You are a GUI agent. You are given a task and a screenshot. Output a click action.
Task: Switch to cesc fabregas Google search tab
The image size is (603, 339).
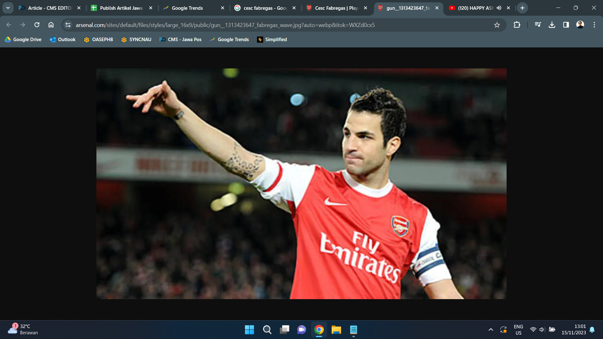pos(265,8)
